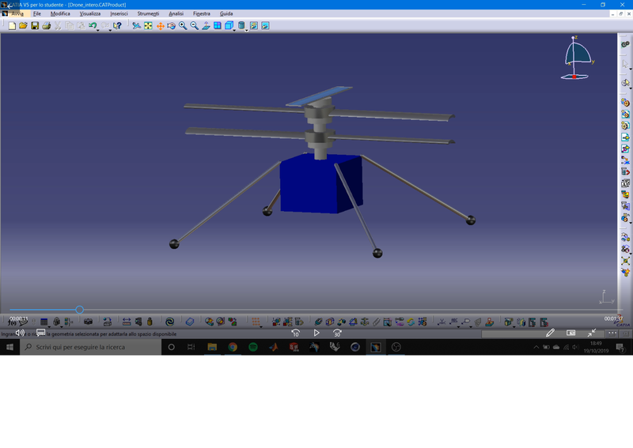633x448 pixels.
Task: Open MATLAB from the taskbar
Action: click(x=274, y=347)
